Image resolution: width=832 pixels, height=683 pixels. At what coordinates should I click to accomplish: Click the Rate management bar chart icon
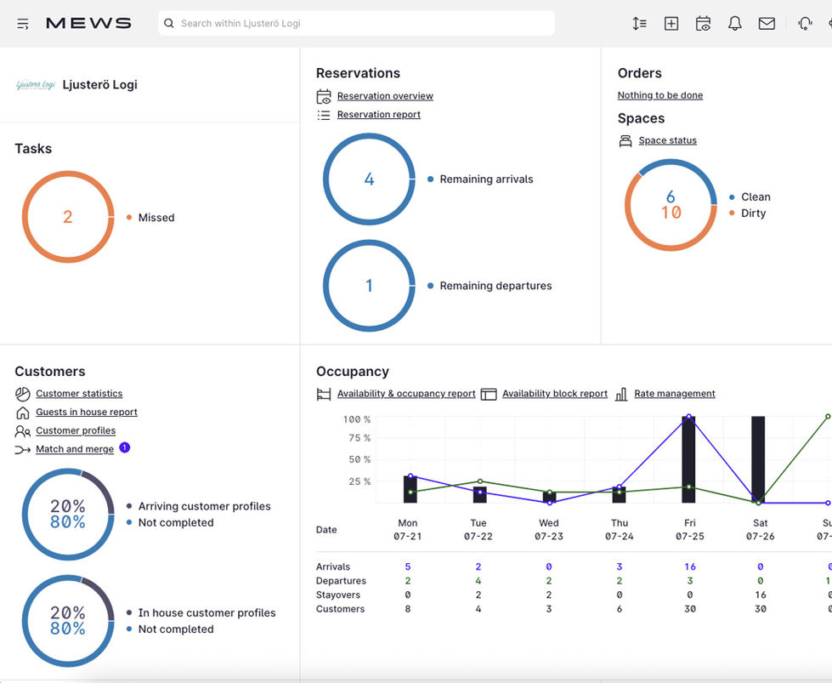[621, 394]
